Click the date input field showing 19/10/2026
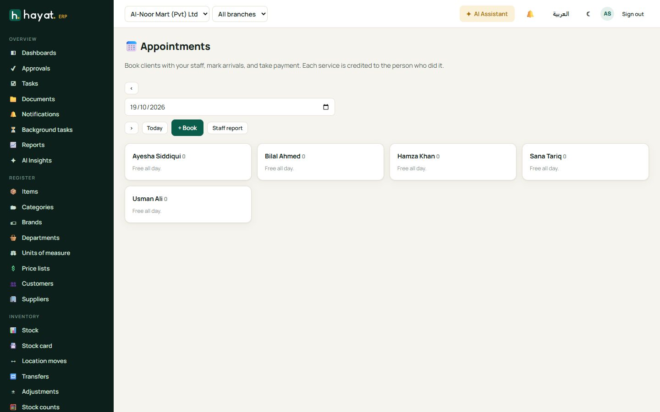 pyautogui.click(x=230, y=107)
